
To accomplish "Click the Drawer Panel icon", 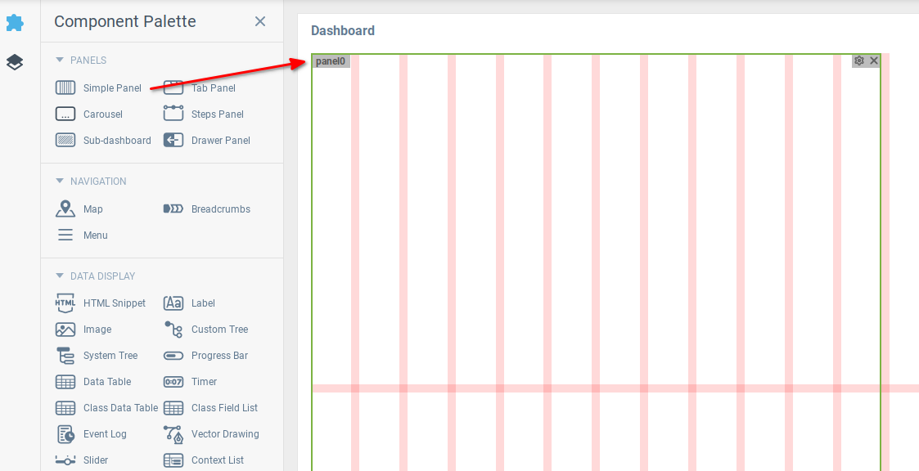I will (173, 141).
